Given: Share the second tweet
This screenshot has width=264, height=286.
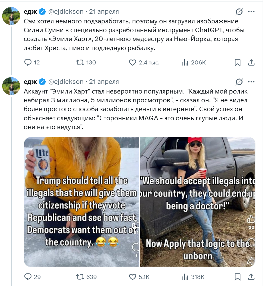Looking at the screenshot, I should pyautogui.click(x=251, y=277).
